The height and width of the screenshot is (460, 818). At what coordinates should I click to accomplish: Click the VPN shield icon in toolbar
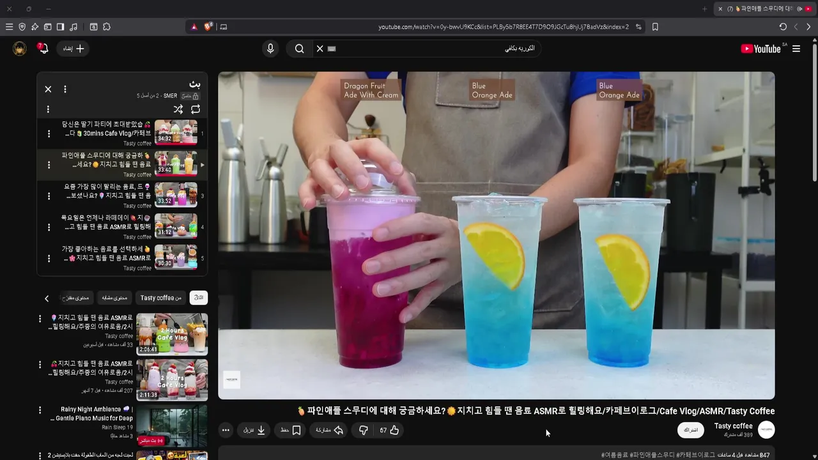(22, 27)
